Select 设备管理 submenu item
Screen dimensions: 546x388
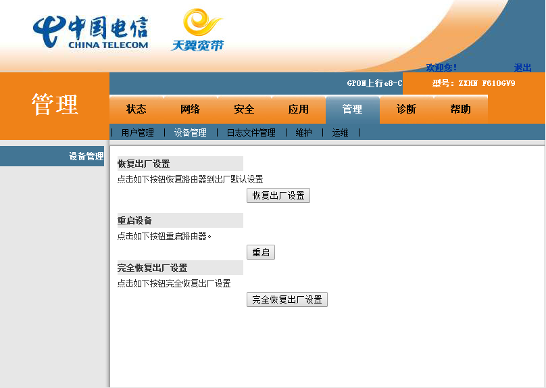[x=191, y=132]
